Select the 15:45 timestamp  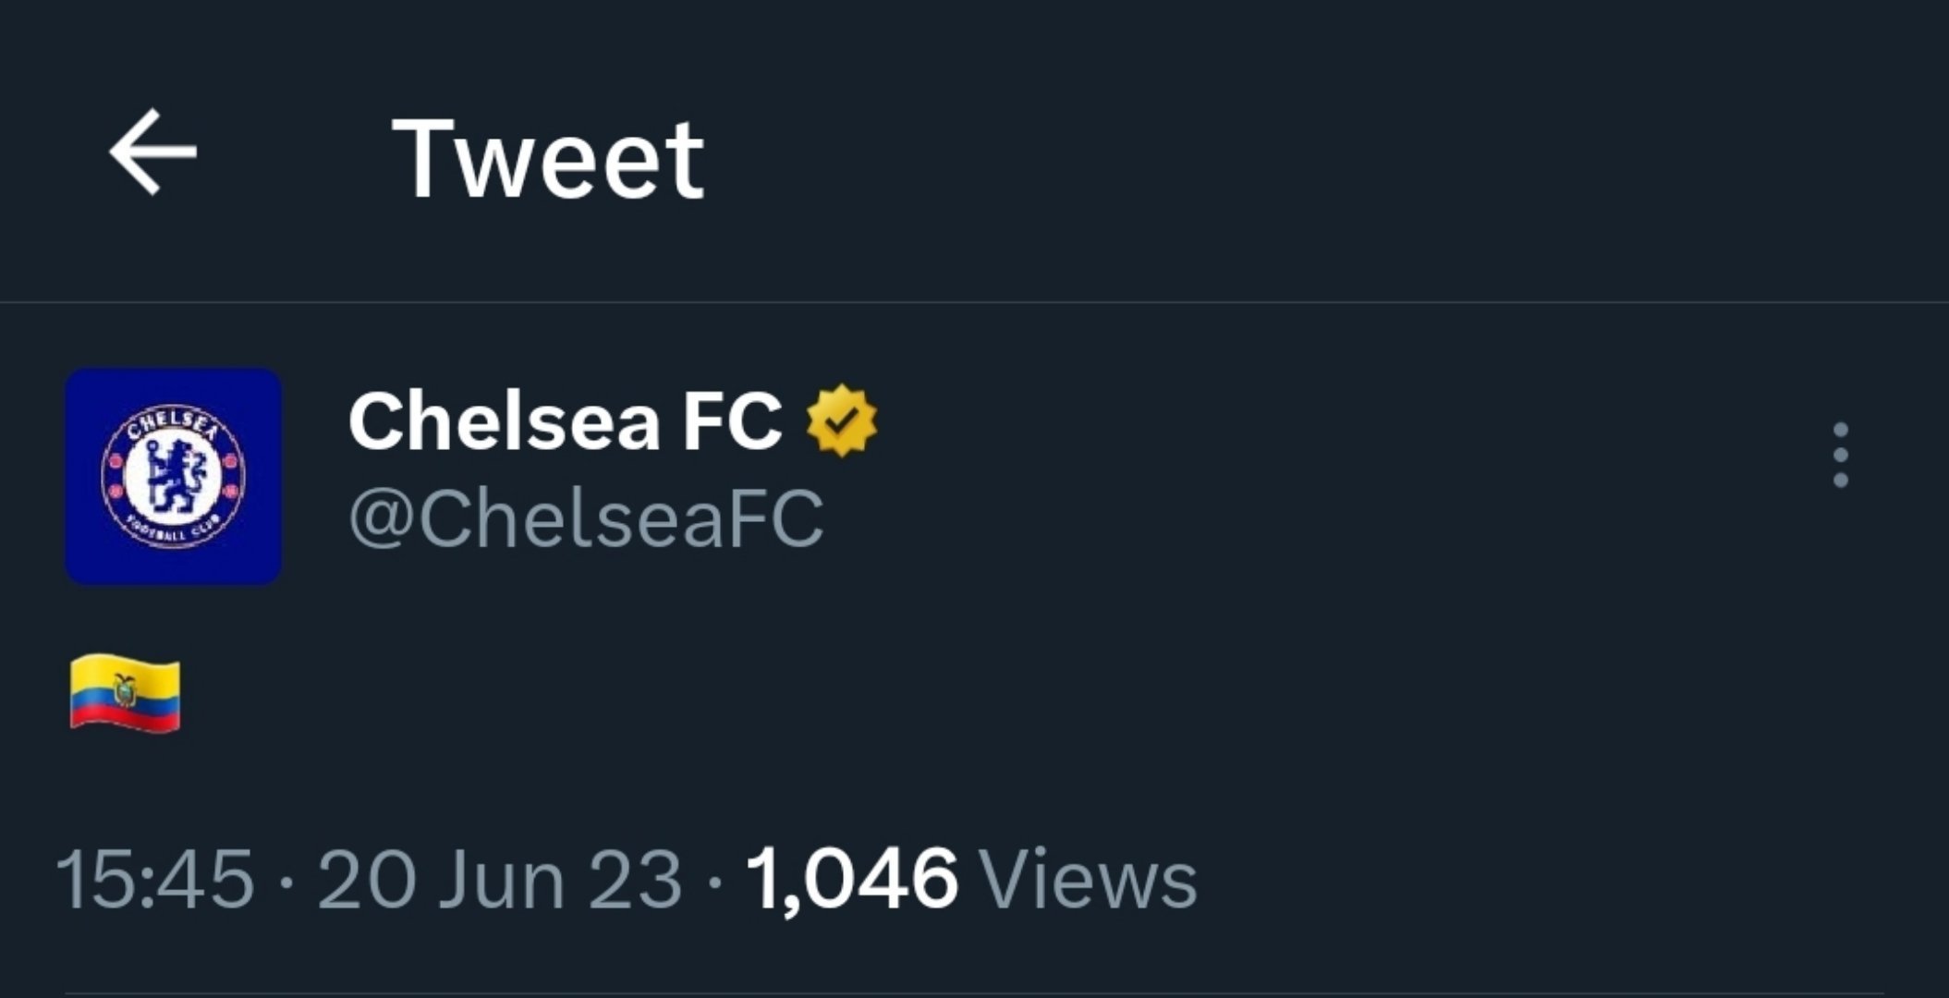pos(155,879)
